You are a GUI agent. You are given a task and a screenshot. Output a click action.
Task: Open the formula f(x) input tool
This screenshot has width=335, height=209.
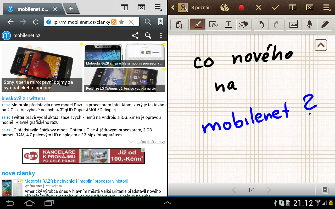(x=213, y=24)
